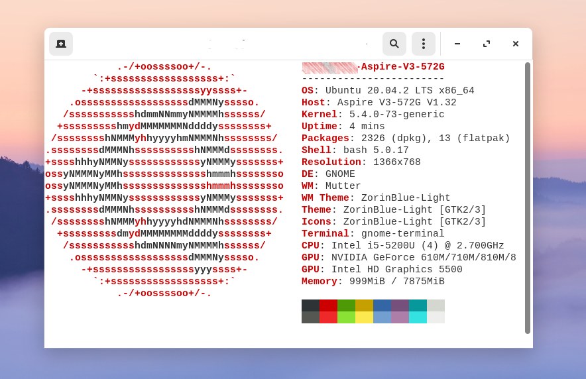The image size is (586, 379).
Task: Click the vertical terminal scrollbar
Action: (528, 197)
